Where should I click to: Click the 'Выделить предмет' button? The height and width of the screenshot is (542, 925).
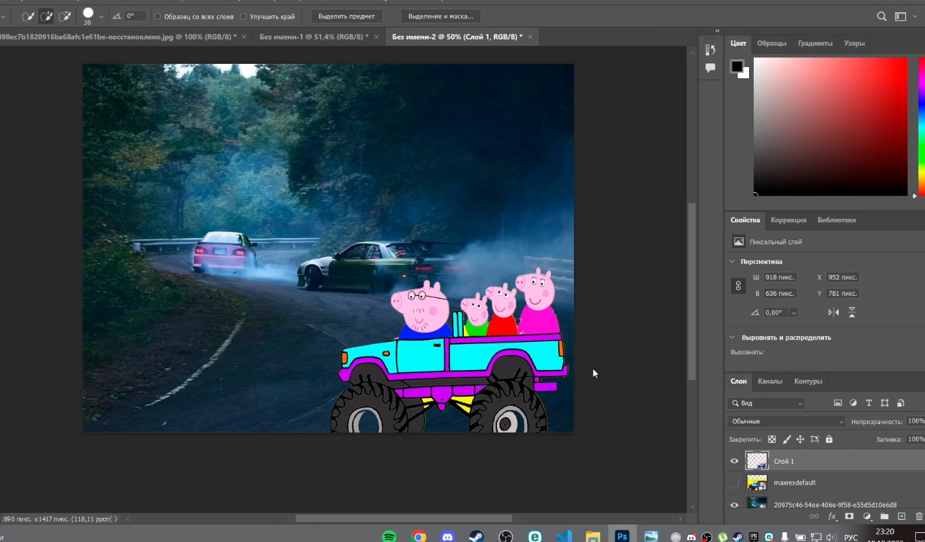pos(347,16)
